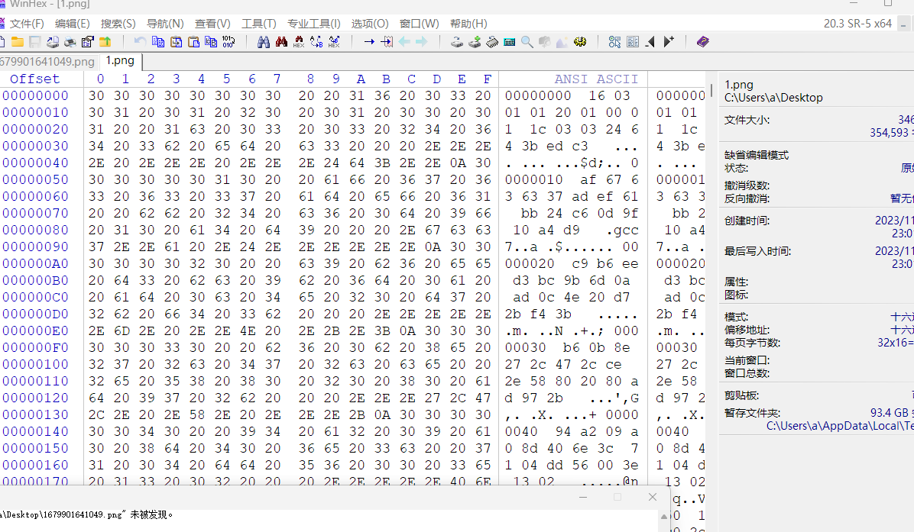
Task: Click the print icon in the toolbar
Action: point(70,42)
